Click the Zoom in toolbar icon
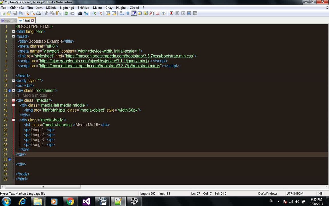This screenshot has height=206, width=329. 94,13
